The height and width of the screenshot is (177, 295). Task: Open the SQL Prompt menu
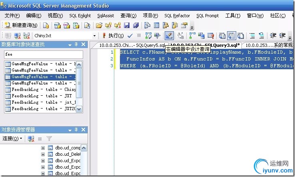pyautogui.click(x=207, y=16)
